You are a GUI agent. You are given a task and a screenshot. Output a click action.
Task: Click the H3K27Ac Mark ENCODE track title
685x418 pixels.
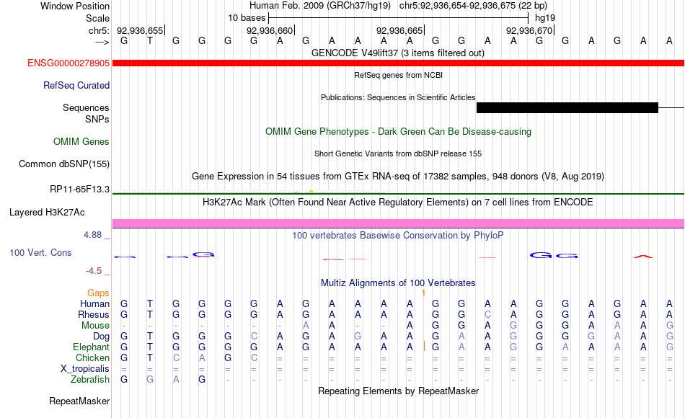[398, 202]
